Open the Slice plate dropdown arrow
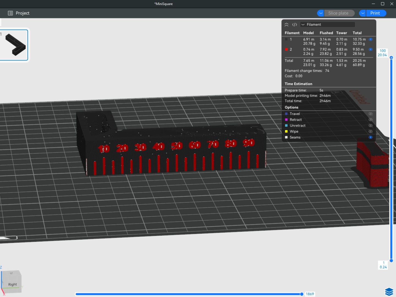Image resolution: width=396 pixels, height=297 pixels. click(x=321, y=13)
